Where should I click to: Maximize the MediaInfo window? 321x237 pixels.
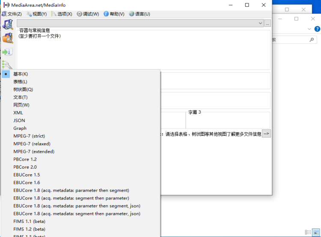[x=247, y=5]
